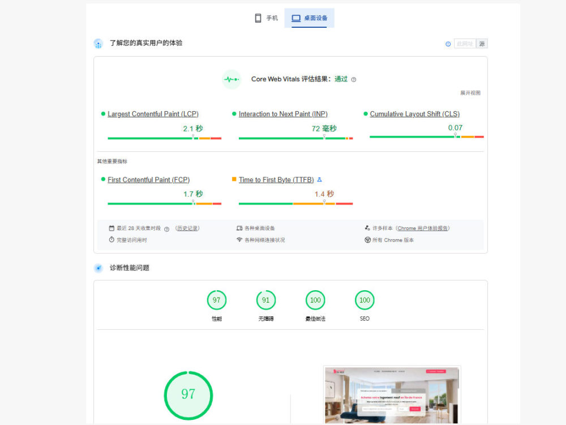Switch to the 桌面设备 (desktop) tab
The image size is (566, 425).
click(310, 18)
